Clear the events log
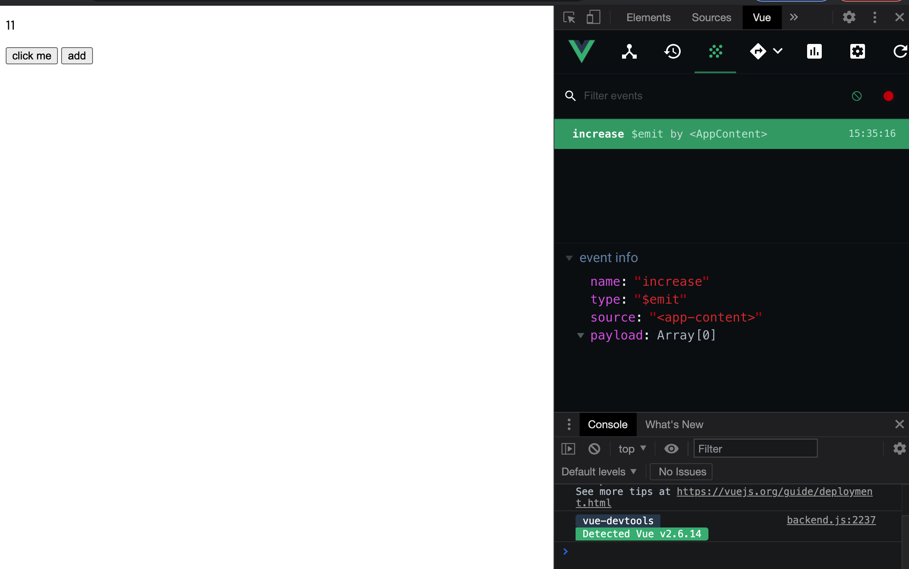The image size is (909, 569). tap(857, 96)
